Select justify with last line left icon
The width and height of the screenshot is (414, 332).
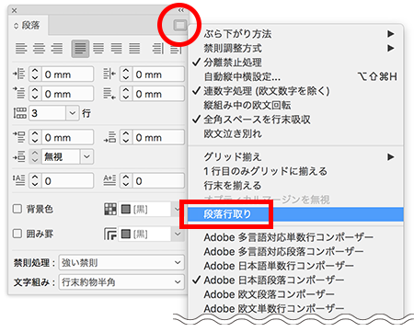tap(80, 49)
